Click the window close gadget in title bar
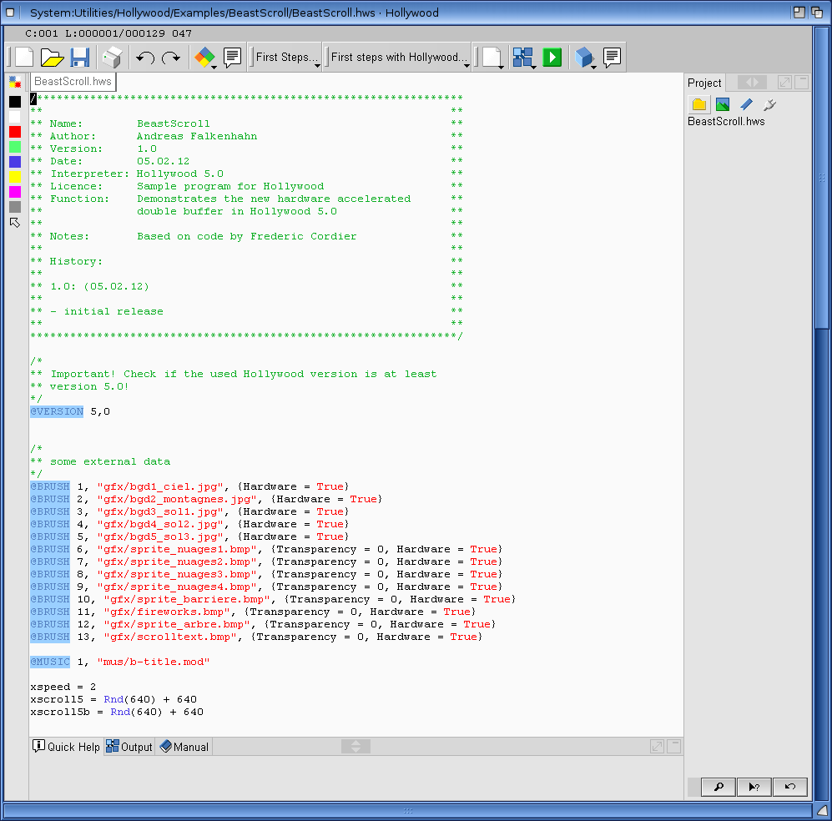 point(10,13)
